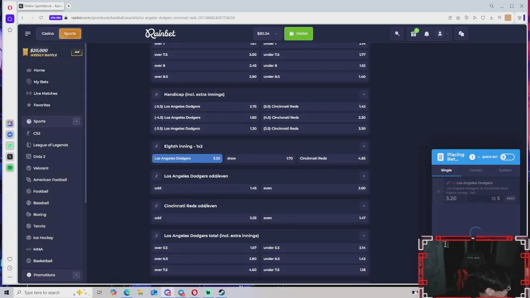Collapse the Handicap market section

[364, 94]
